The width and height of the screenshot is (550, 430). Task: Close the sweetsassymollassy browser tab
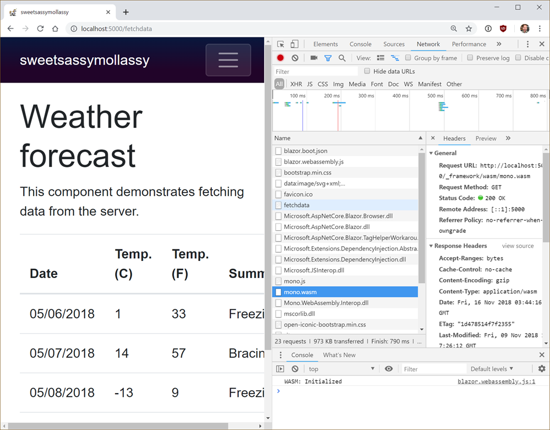tap(108, 12)
